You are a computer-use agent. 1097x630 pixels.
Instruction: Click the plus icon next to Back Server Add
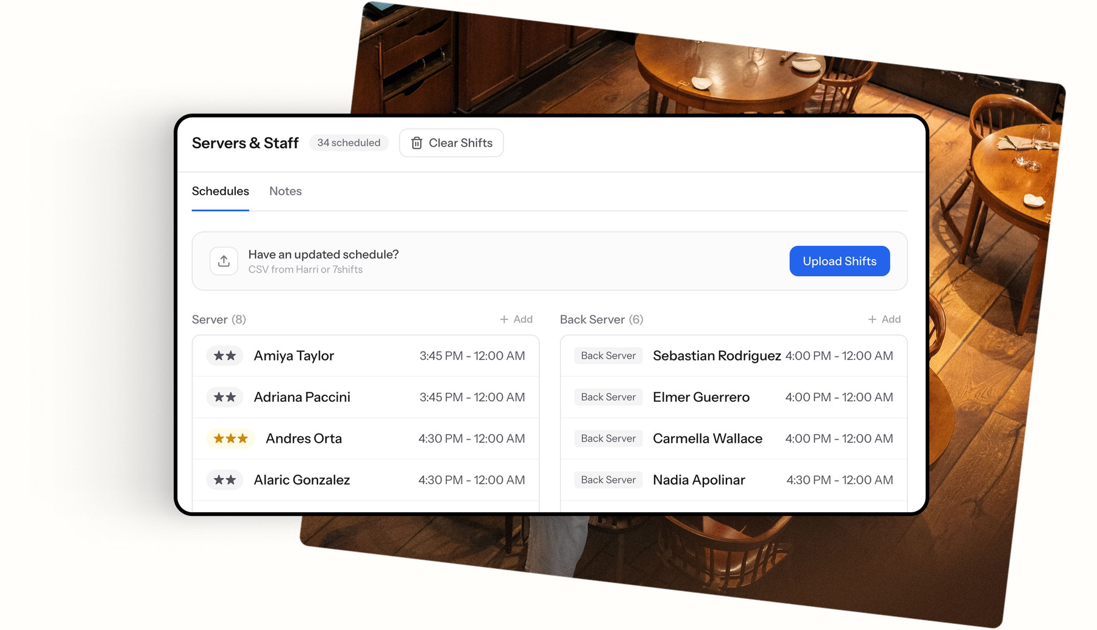click(872, 320)
